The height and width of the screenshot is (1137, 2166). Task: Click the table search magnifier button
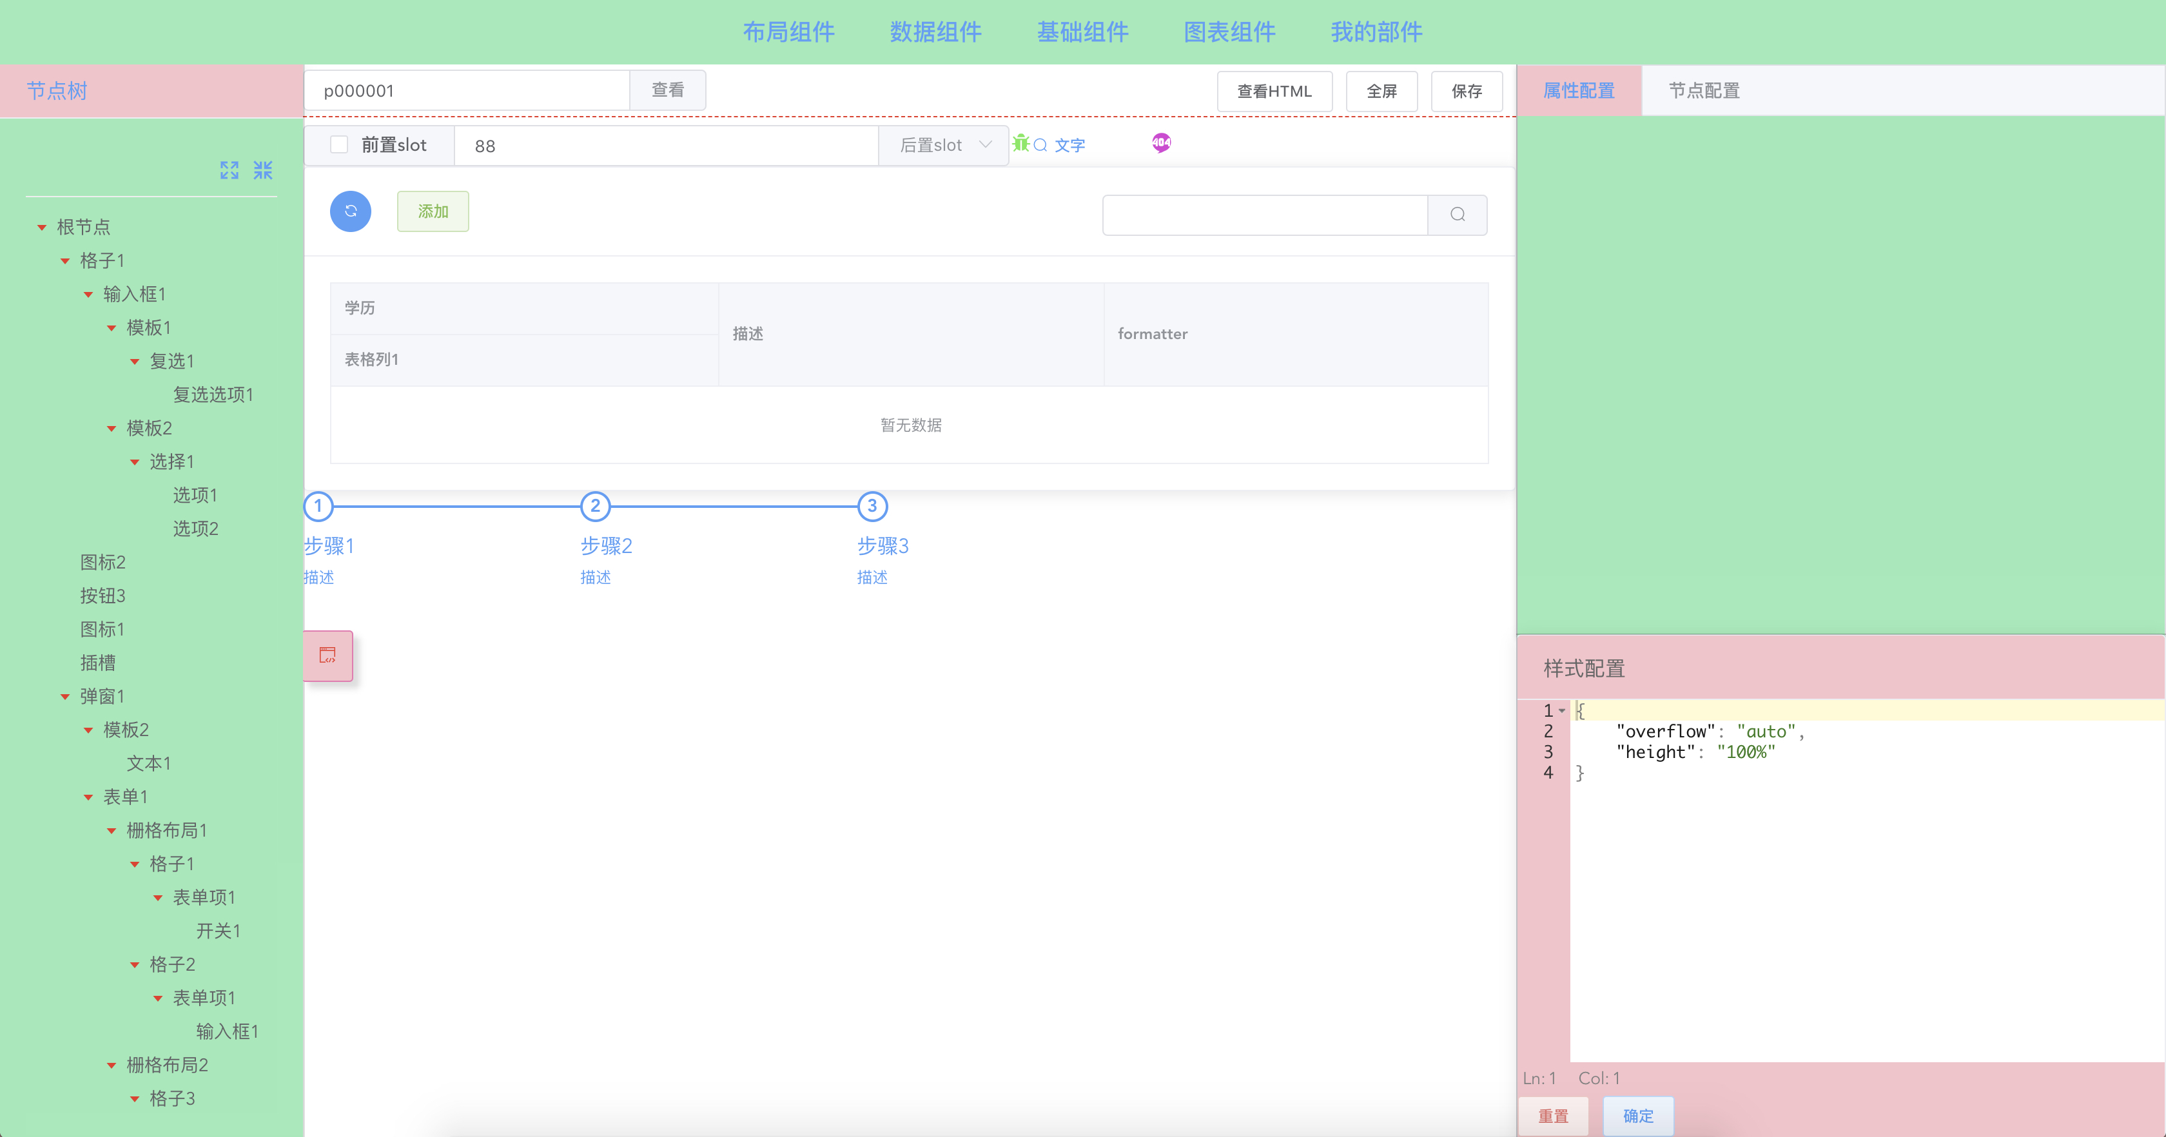coord(1457,215)
